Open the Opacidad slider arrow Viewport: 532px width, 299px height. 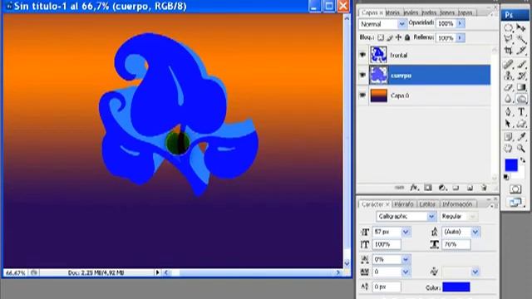point(460,23)
